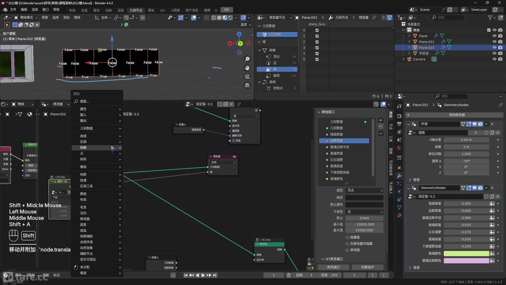Open the Modifiers wrench properties tab
Screen dimensions: 506x285
(399, 176)
